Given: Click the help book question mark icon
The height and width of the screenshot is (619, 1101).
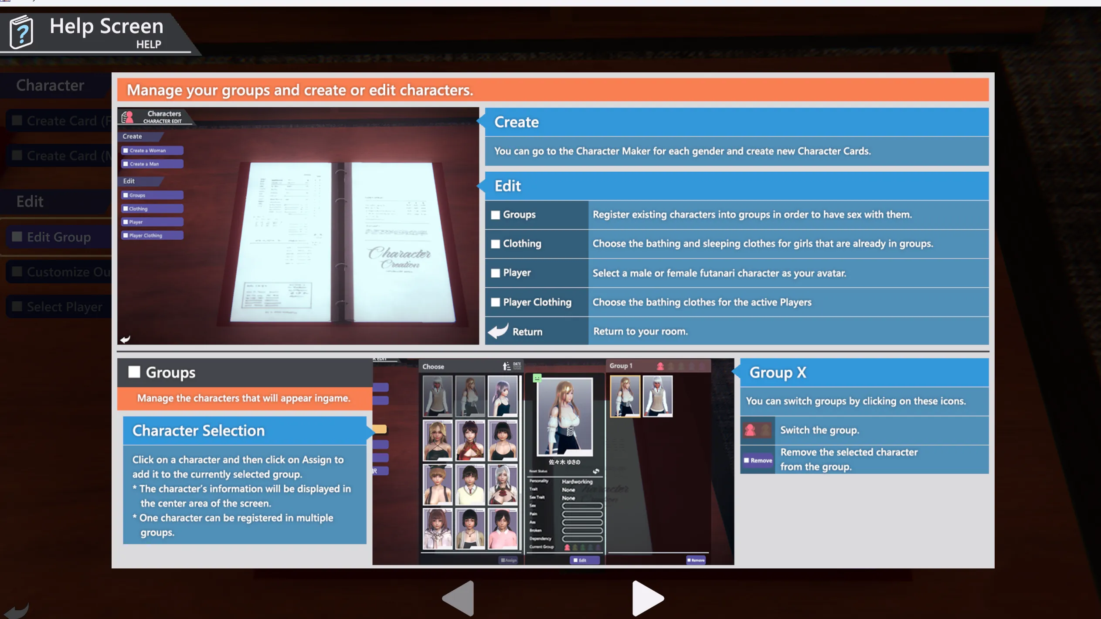Looking at the screenshot, I should click(x=21, y=31).
